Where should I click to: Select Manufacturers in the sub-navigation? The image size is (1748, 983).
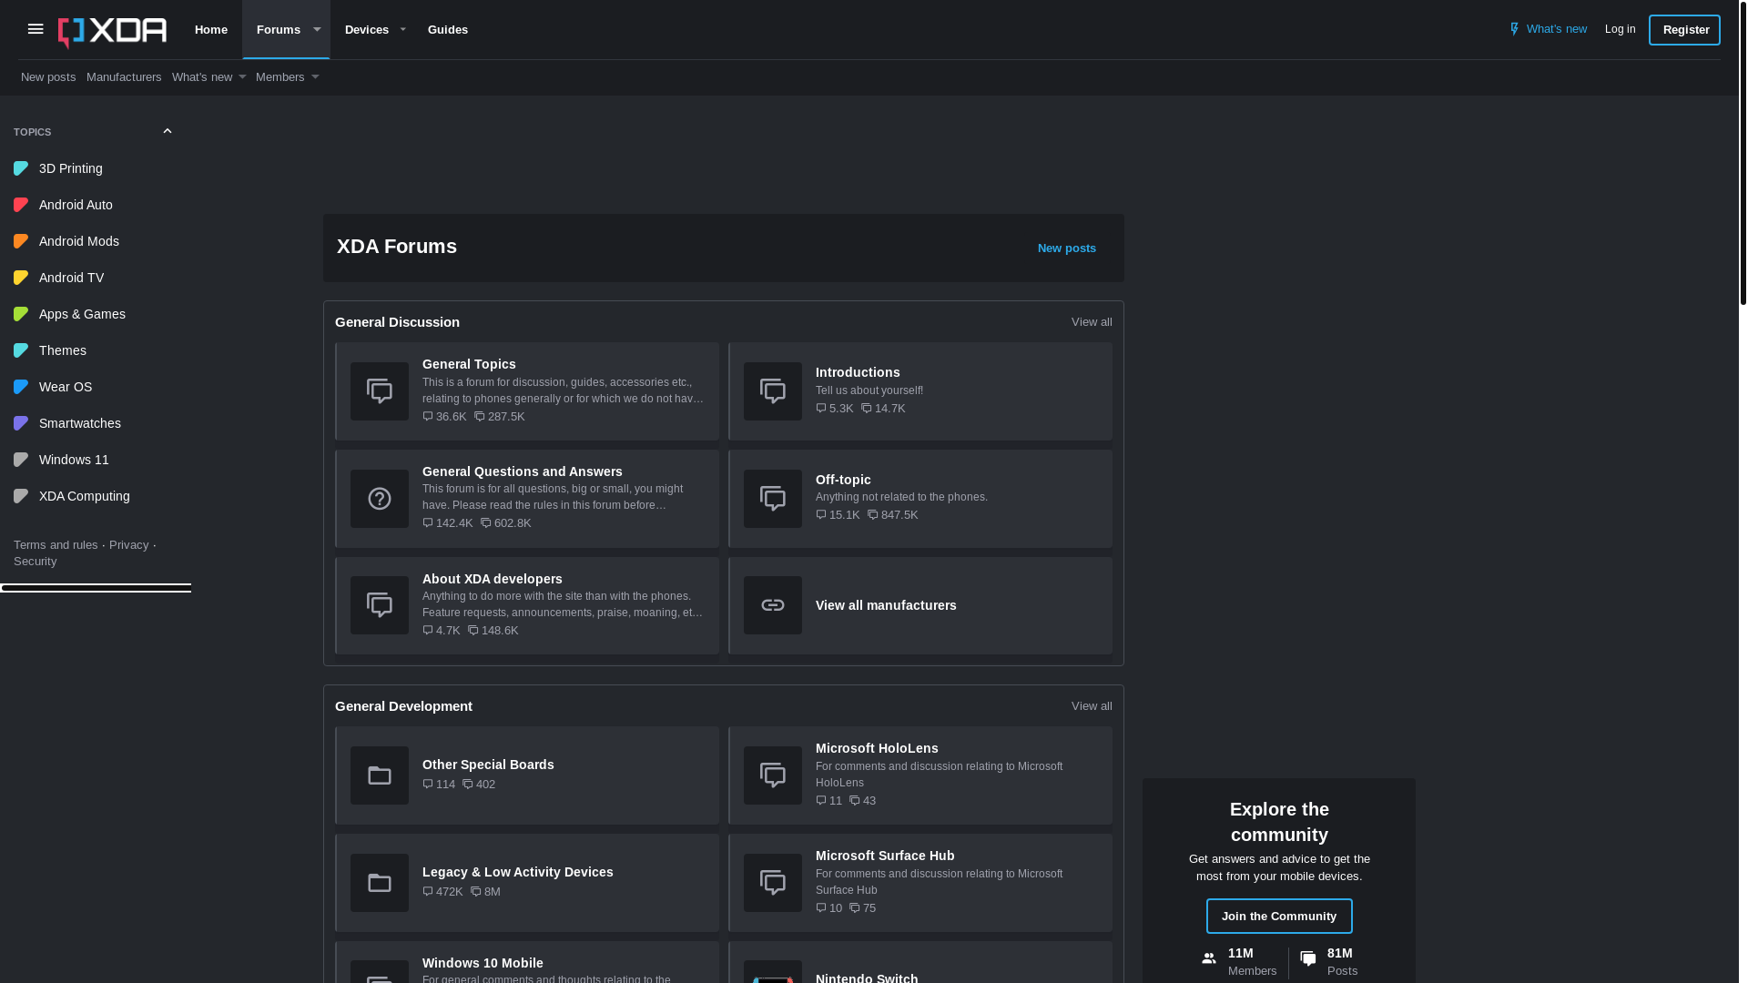pos(124,77)
